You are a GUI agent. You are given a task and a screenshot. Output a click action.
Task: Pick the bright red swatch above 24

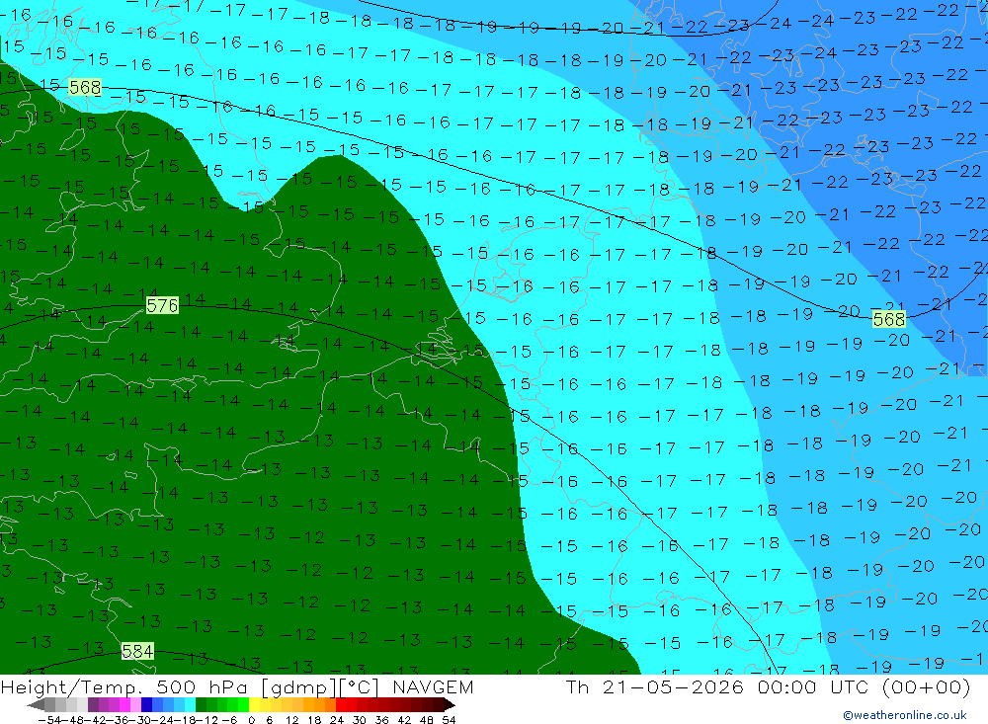click(341, 705)
